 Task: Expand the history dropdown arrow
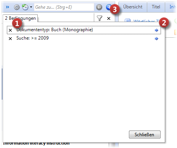pos(31,7)
